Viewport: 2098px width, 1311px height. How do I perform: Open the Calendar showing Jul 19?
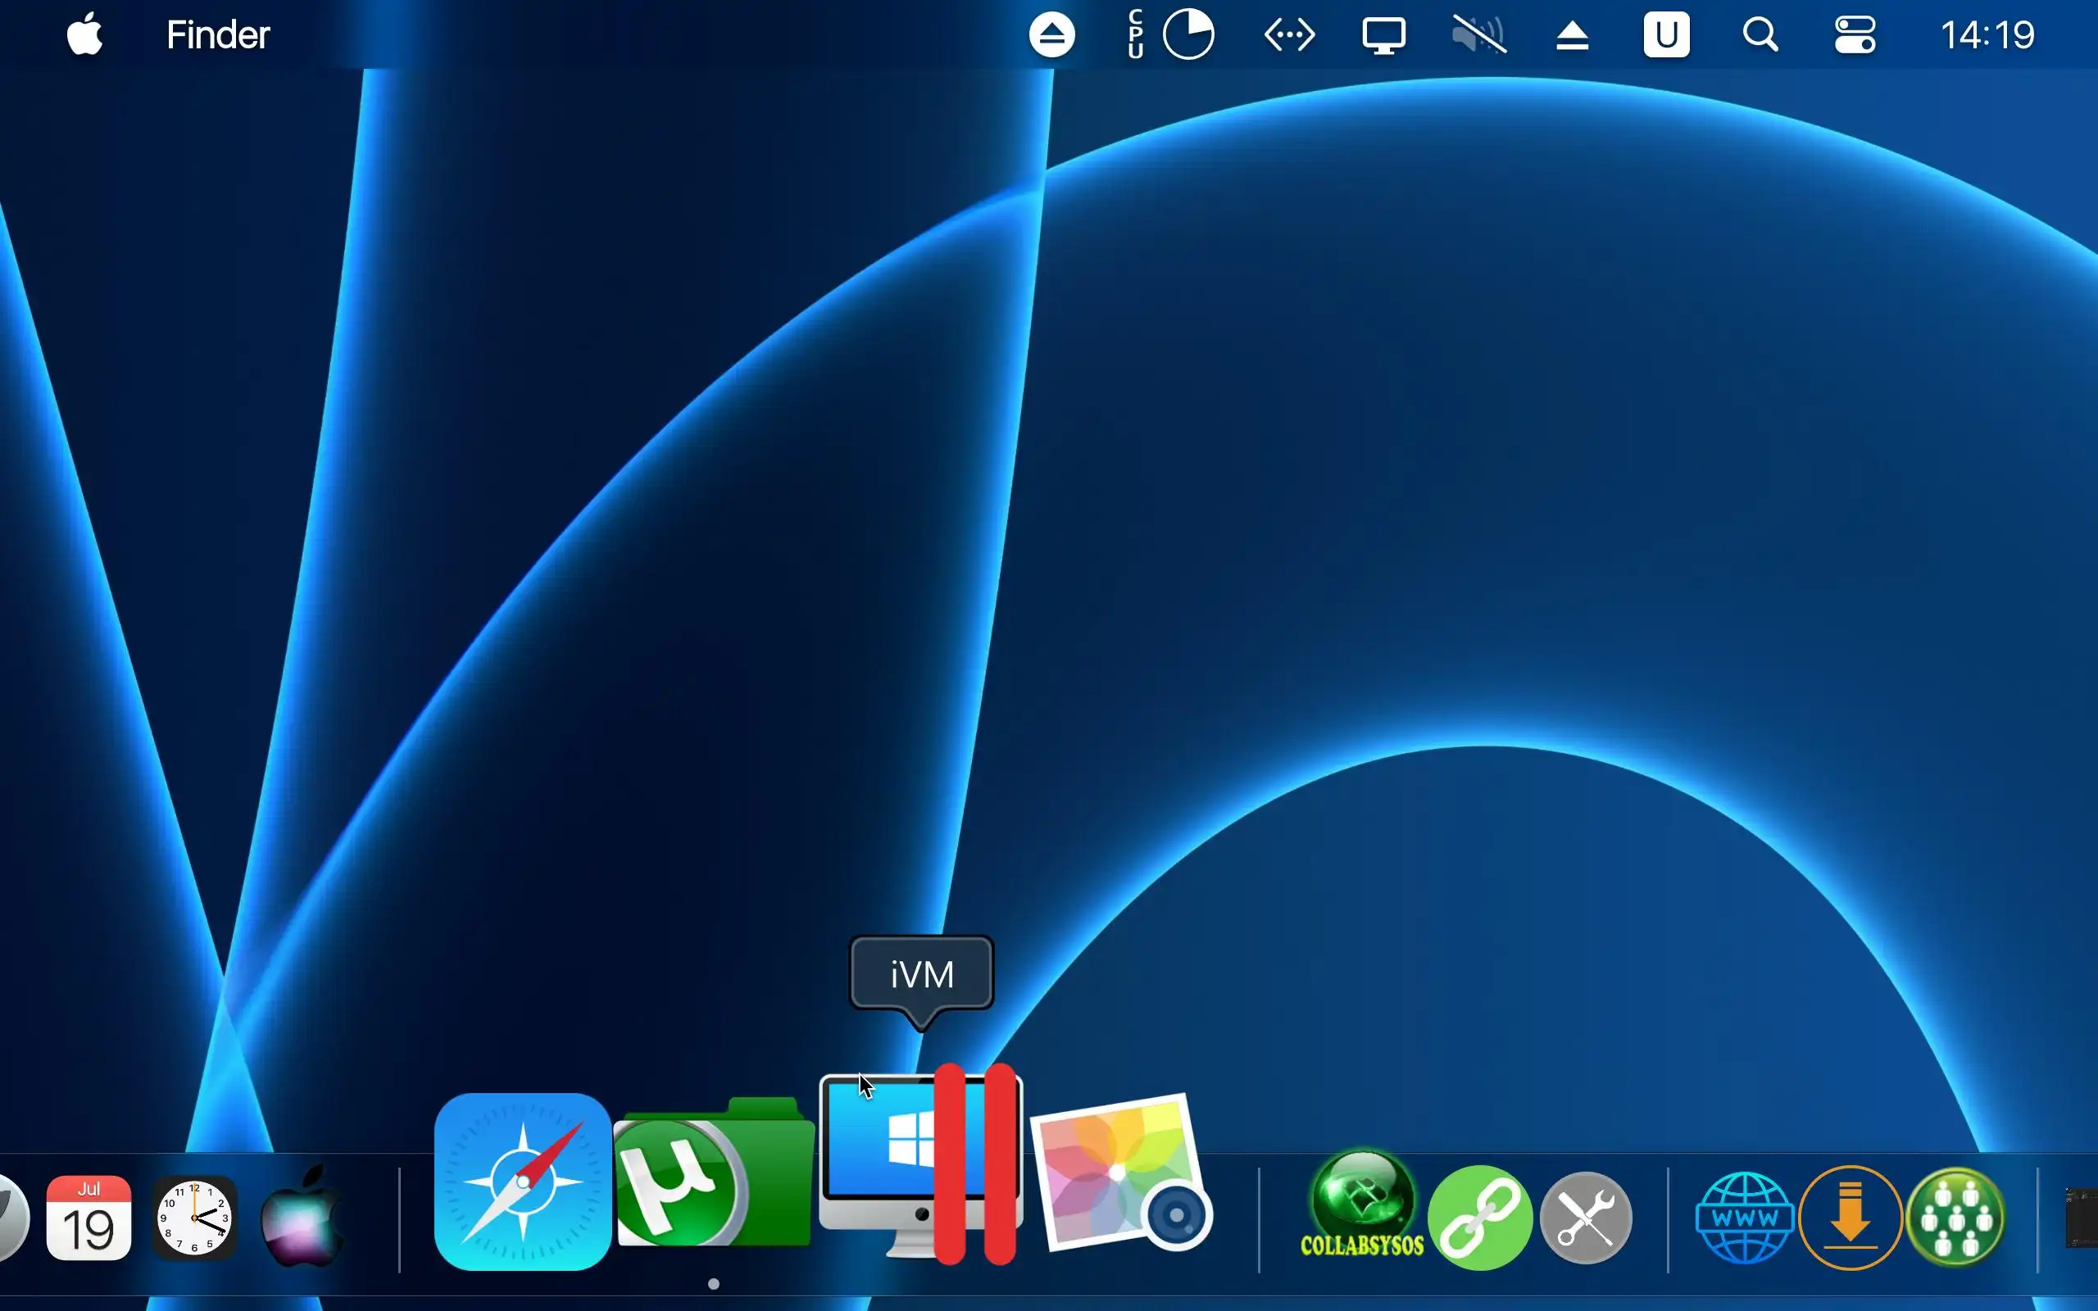click(x=89, y=1217)
